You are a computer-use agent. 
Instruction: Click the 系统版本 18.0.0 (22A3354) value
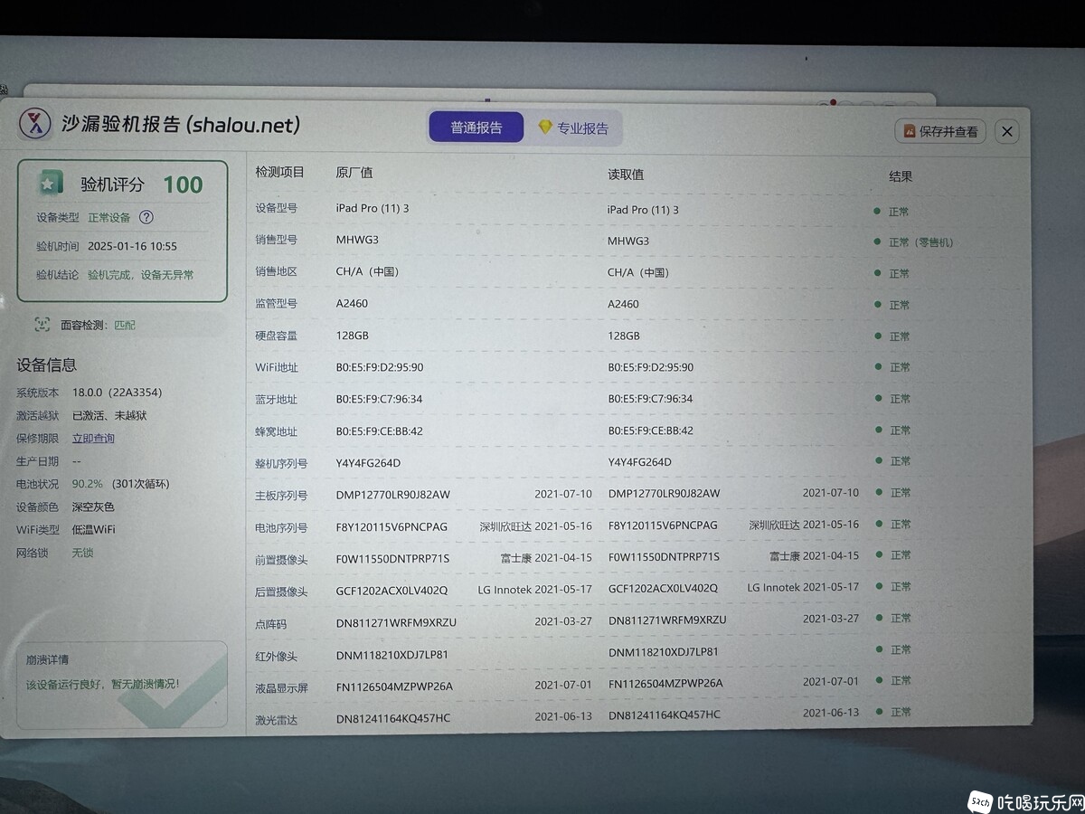pos(118,393)
